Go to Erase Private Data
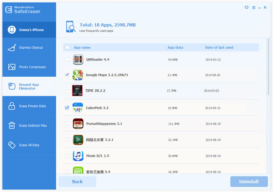 pos(29,106)
